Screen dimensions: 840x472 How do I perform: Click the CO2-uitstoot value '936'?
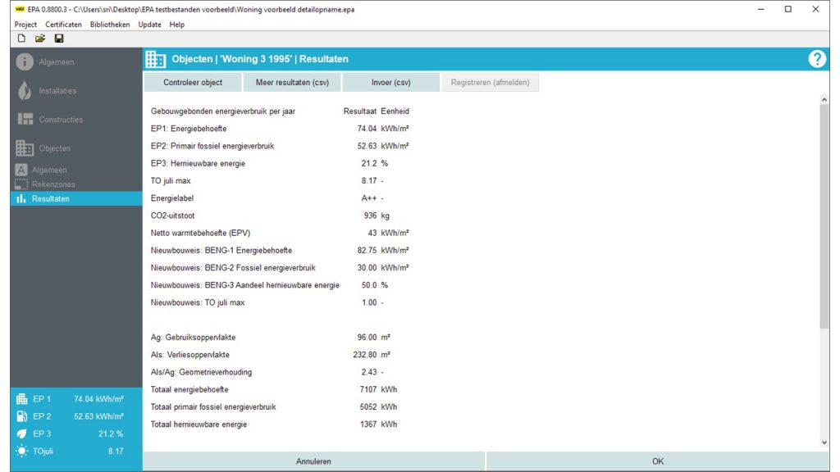[x=370, y=216]
